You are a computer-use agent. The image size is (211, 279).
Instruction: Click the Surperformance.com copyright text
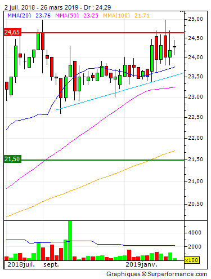[156, 274]
